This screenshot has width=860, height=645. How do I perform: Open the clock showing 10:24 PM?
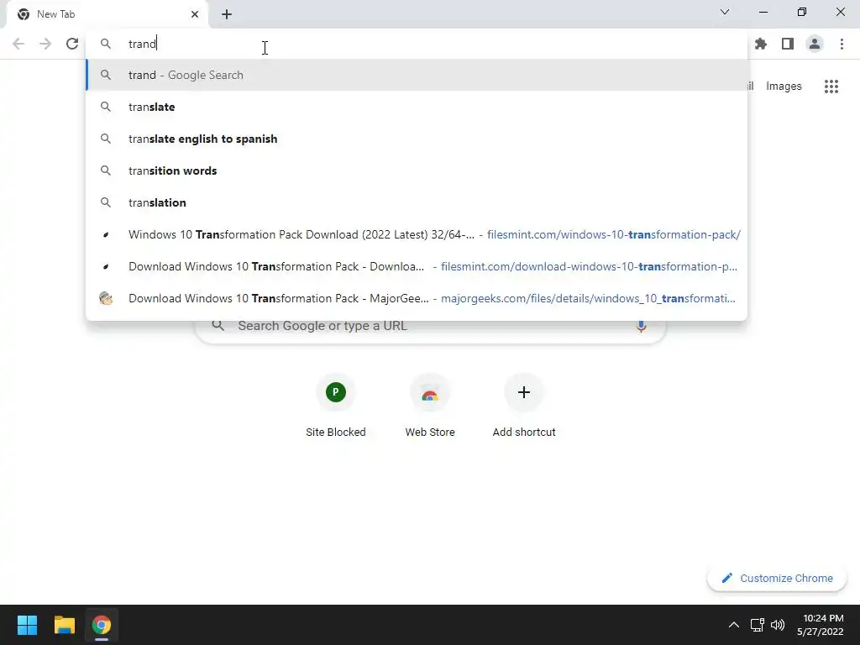point(821,625)
